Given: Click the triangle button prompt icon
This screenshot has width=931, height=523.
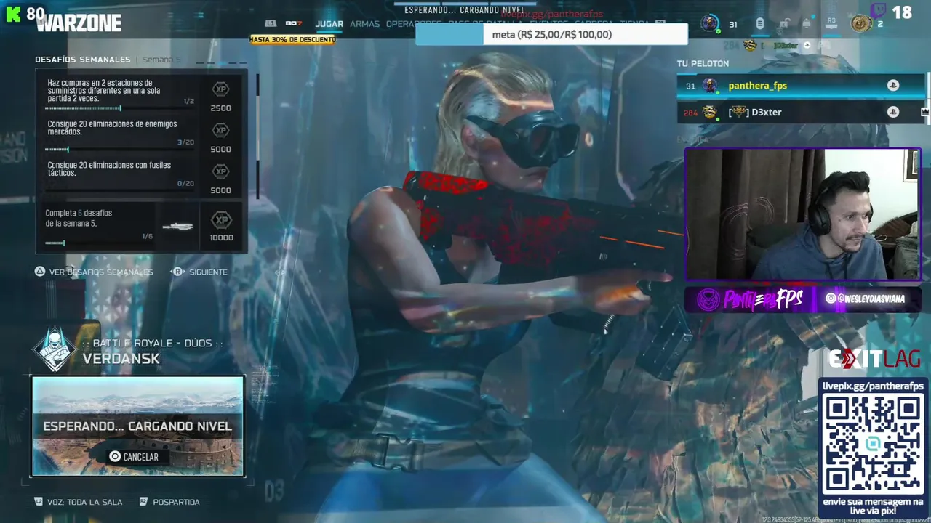Looking at the screenshot, I should pyautogui.click(x=40, y=272).
